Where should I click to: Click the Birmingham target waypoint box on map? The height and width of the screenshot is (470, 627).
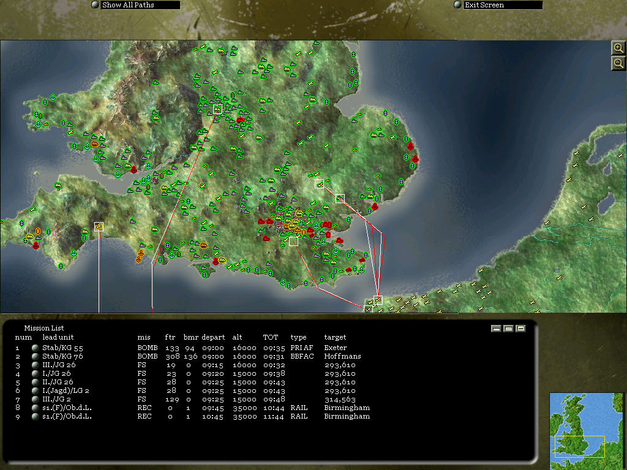click(x=217, y=109)
